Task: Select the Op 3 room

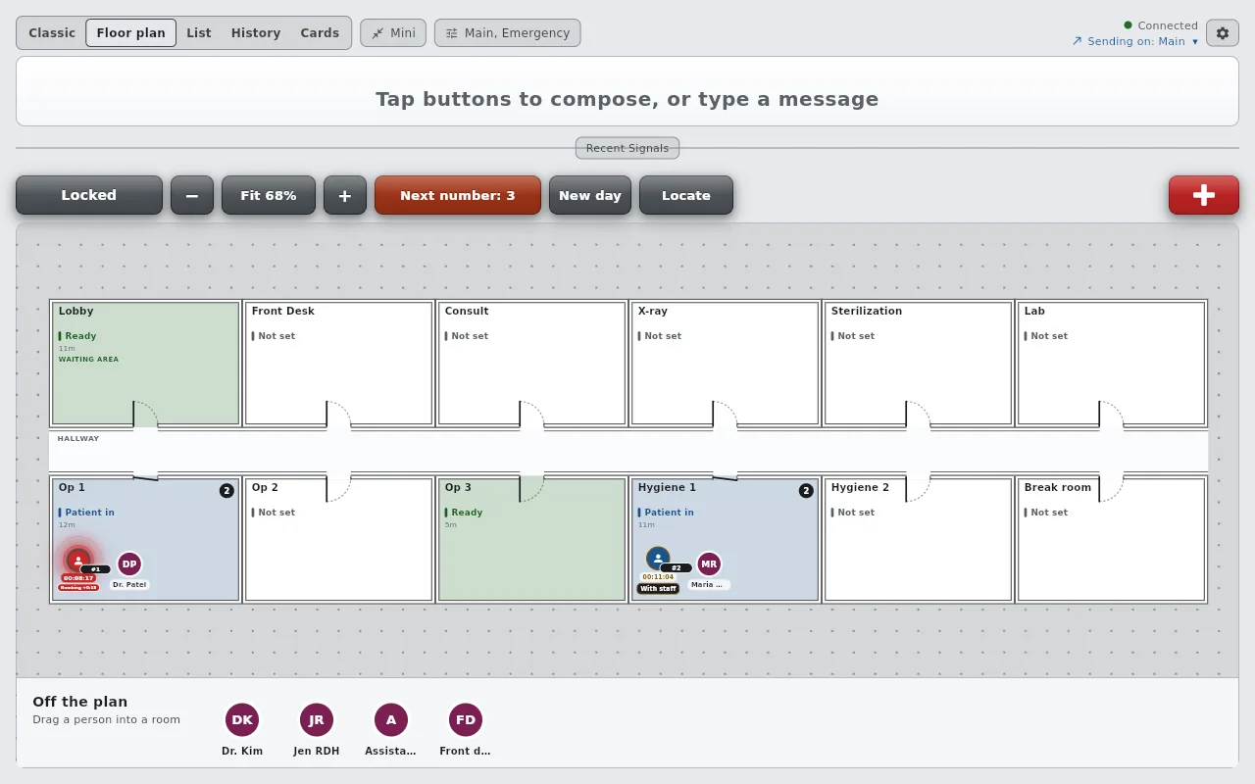Action: point(531,540)
